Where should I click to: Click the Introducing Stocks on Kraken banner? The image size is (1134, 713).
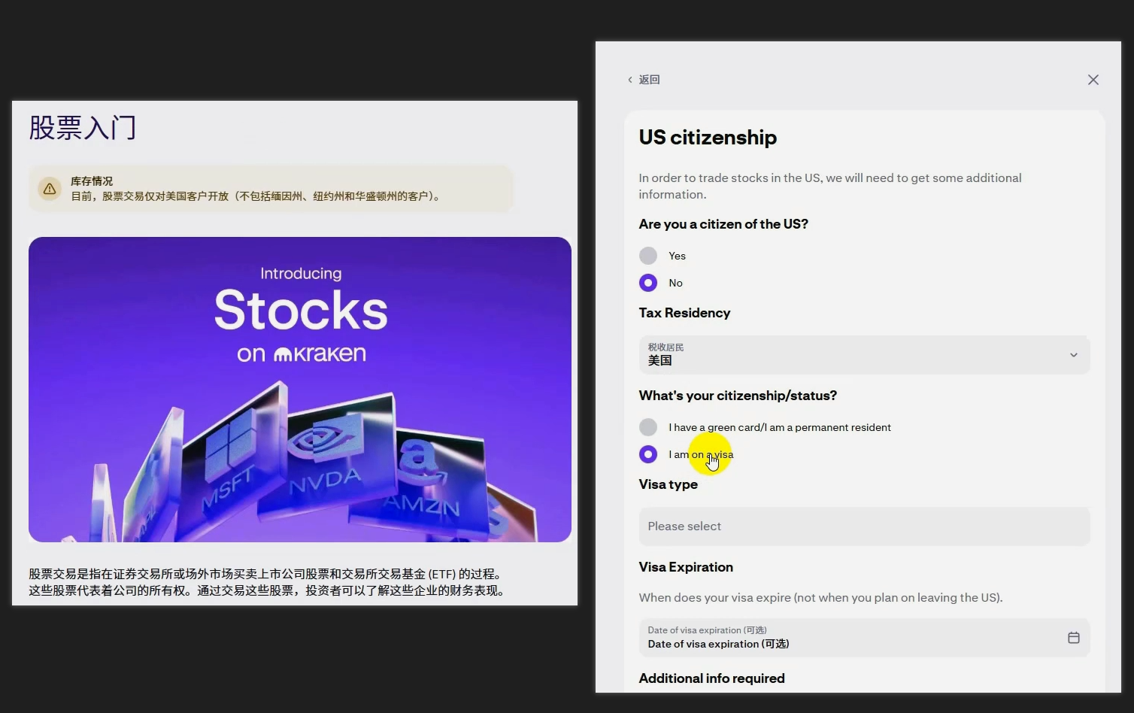[300, 390]
